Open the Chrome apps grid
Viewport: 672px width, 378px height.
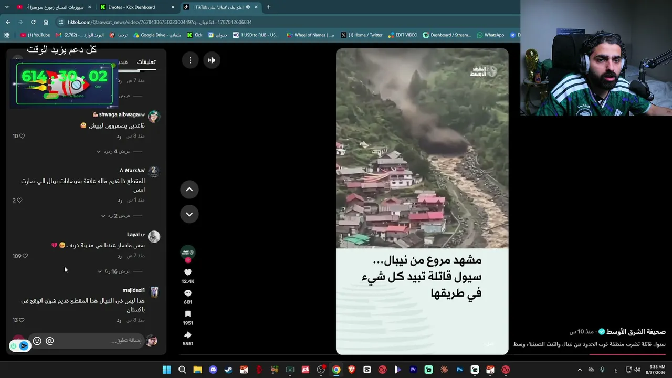coord(7,35)
